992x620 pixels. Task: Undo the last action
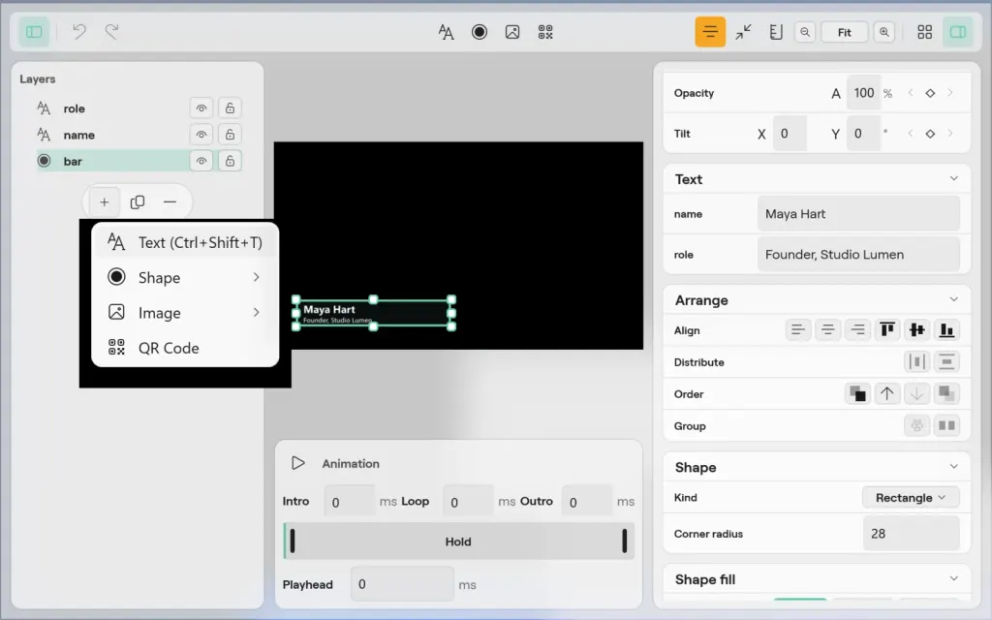(x=79, y=32)
